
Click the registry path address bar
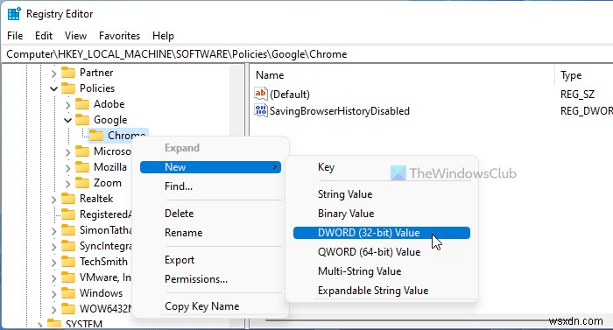306,54
